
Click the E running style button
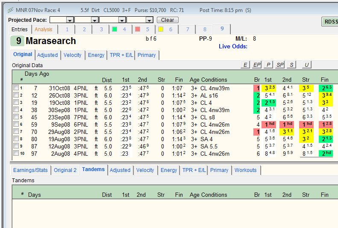[245, 65]
